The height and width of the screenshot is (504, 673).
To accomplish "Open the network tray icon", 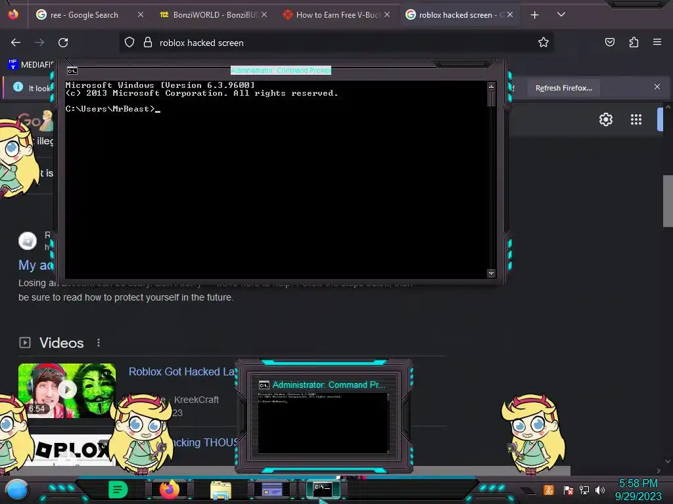I will pos(584,490).
